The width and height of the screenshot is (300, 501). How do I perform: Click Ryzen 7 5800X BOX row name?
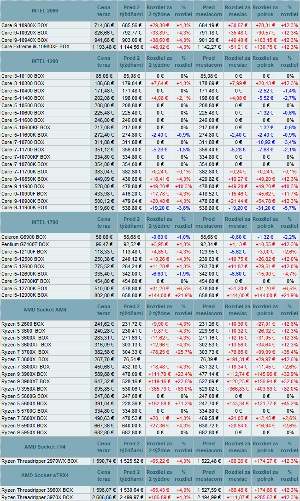pyautogui.click(x=24, y=418)
